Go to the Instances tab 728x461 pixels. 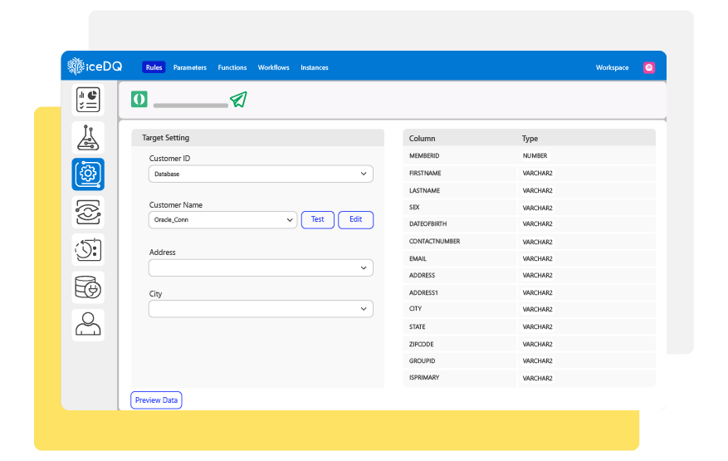[315, 67]
